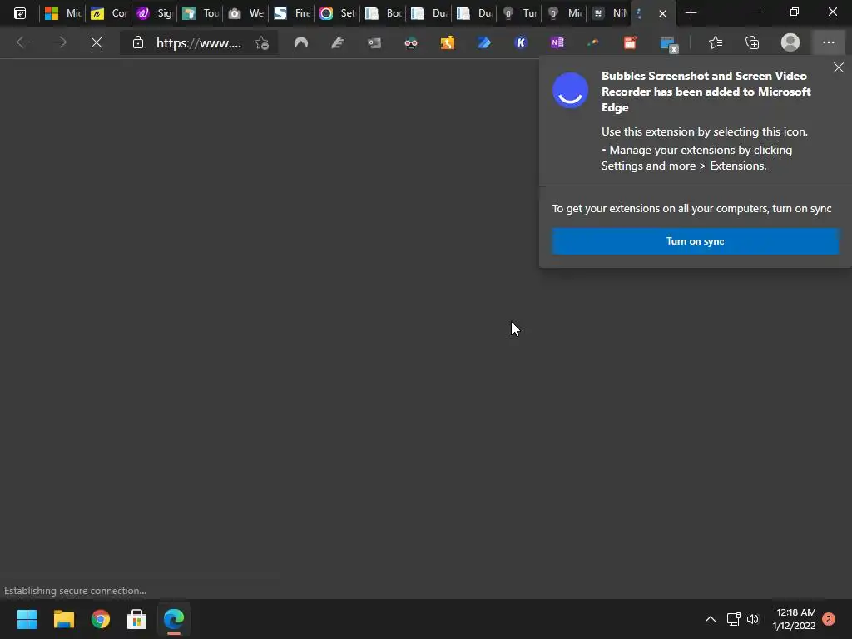Close the active loading tab

(662, 13)
